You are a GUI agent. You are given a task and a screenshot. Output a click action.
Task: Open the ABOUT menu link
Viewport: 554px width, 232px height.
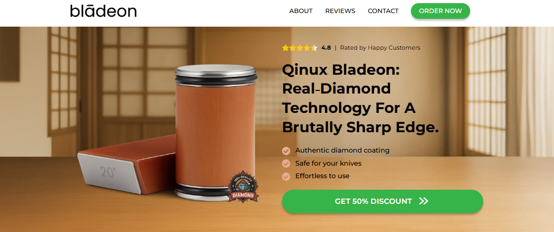click(301, 11)
